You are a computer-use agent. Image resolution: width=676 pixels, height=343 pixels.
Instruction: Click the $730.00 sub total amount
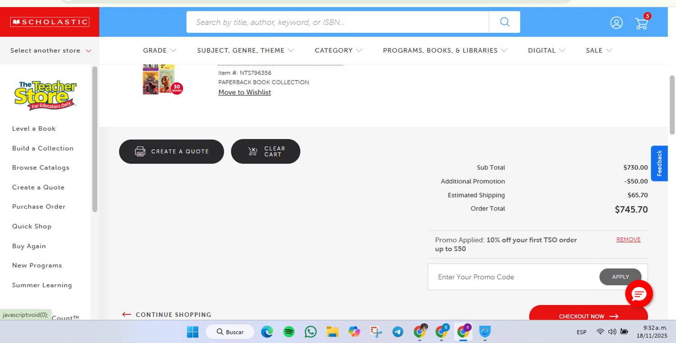tap(635, 168)
